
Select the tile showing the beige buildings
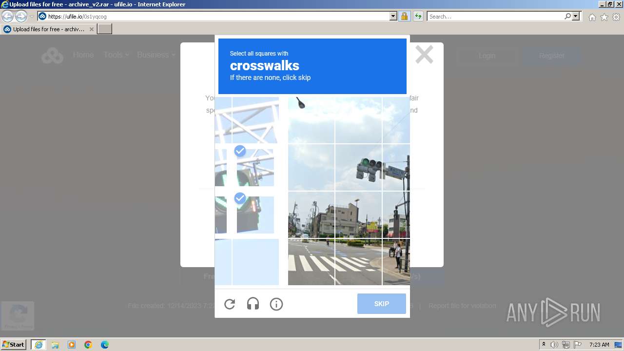pos(358,214)
